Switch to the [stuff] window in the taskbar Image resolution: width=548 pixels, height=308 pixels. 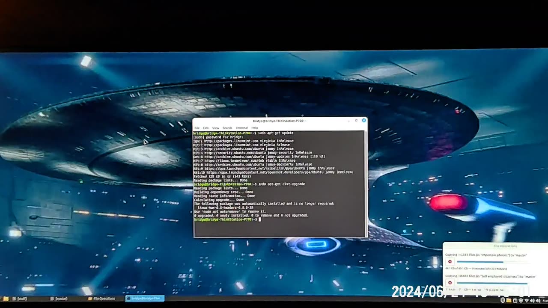pyautogui.click(x=20, y=299)
